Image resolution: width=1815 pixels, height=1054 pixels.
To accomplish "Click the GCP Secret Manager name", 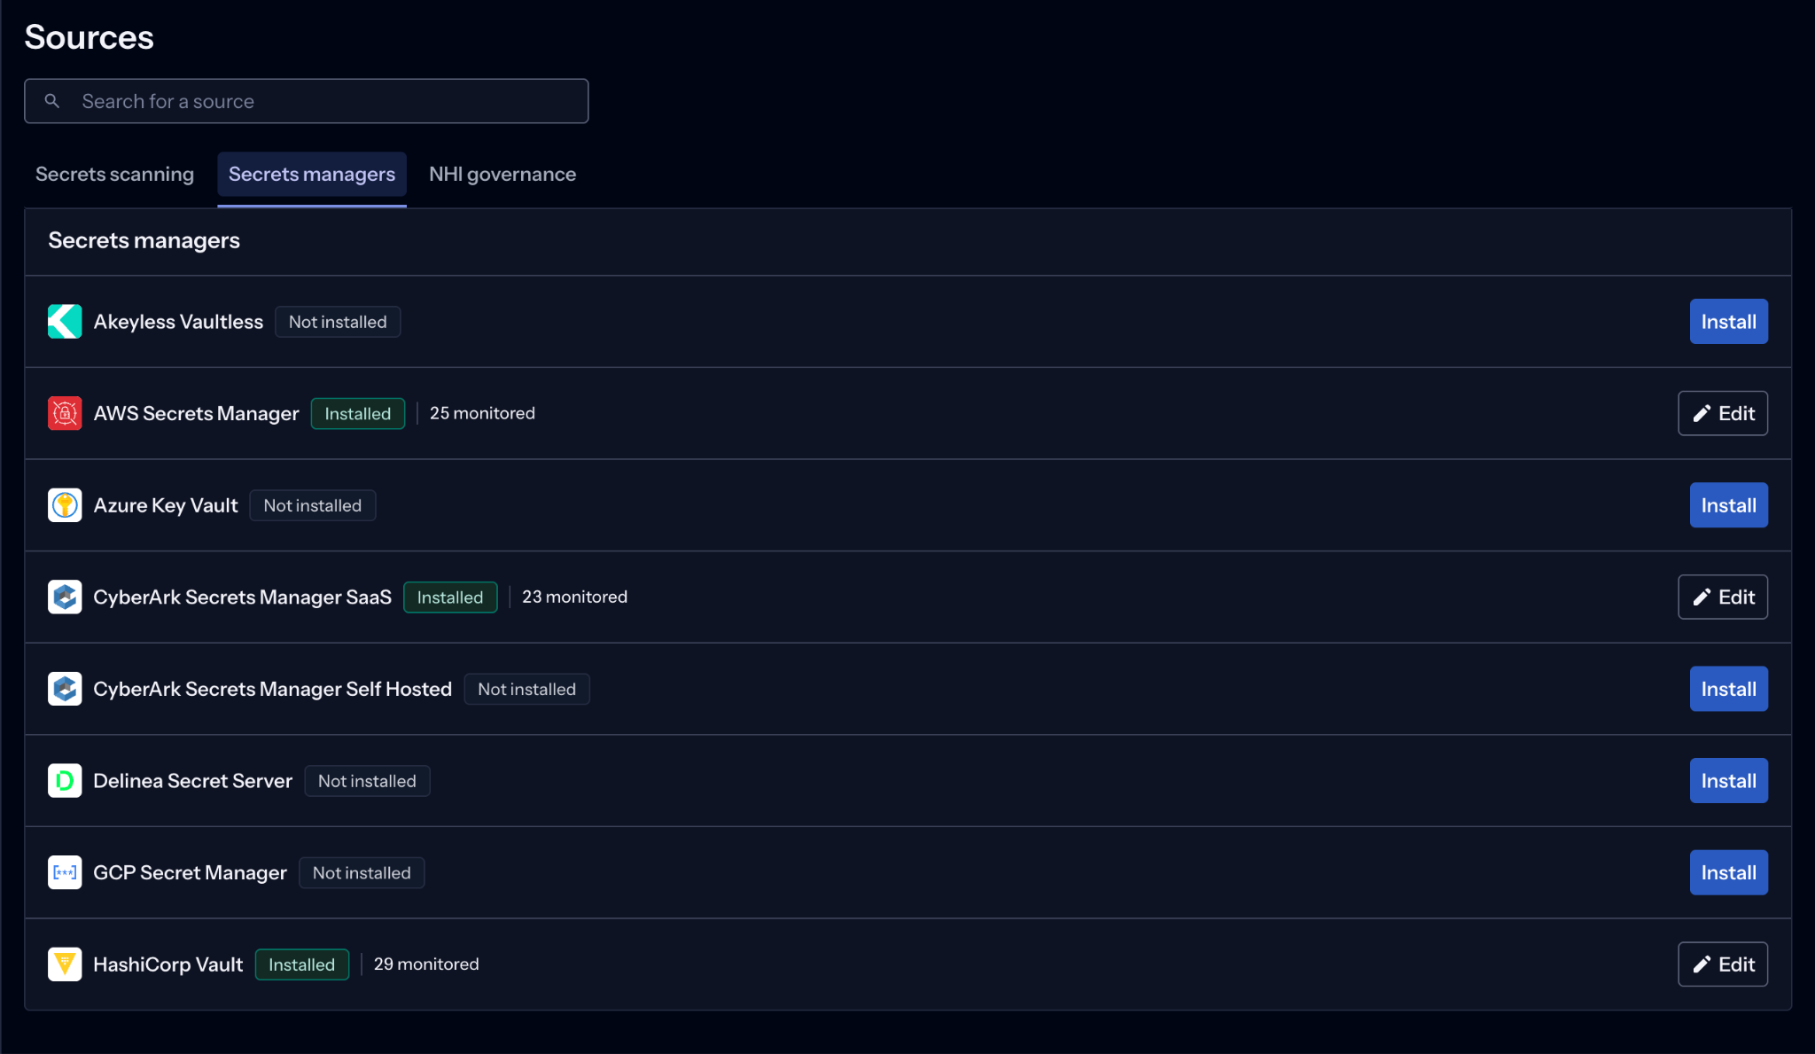I will coord(190,873).
